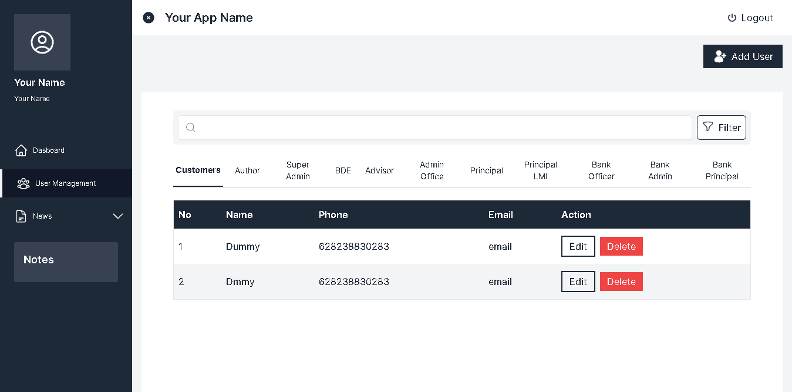This screenshot has height=392, width=792.
Task: Delete the Dummy user row
Action: [x=621, y=246]
